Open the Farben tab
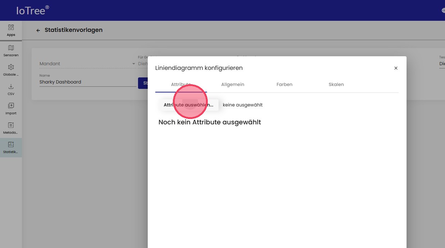445x248 pixels. point(284,85)
